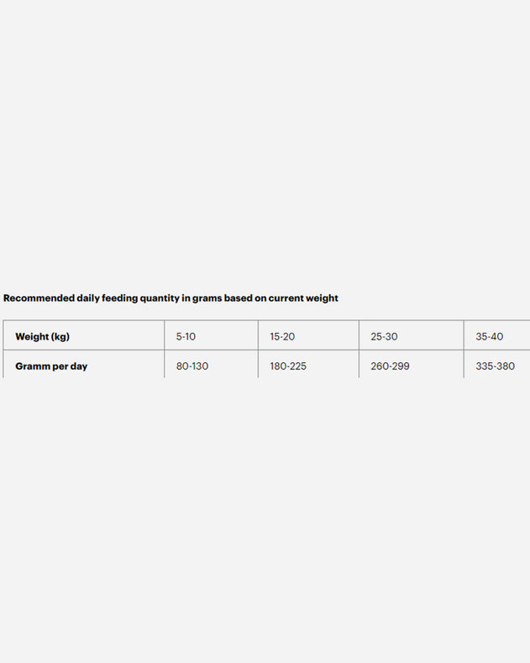Select the 180-225 grams cell

[x=288, y=366]
